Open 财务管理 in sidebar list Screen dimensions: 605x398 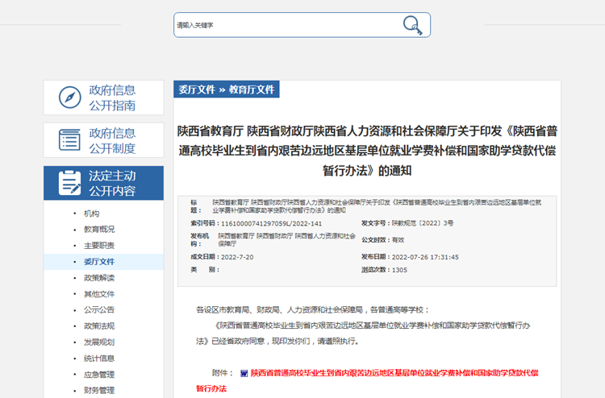pyautogui.click(x=99, y=390)
